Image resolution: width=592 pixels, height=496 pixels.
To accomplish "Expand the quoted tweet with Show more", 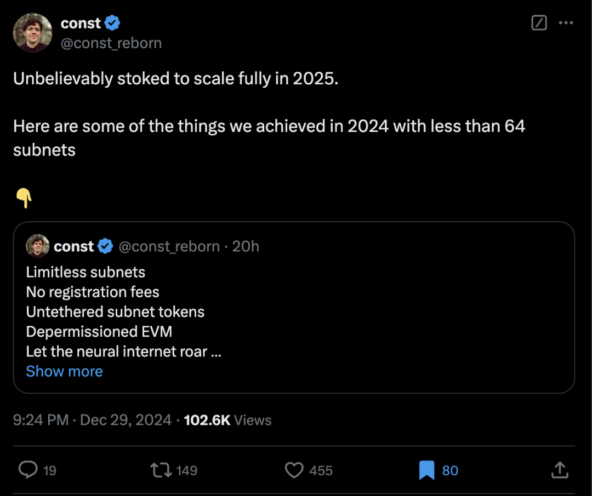I will click(x=64, y=371).
